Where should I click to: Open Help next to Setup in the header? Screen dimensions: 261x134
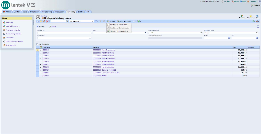(x=243, y=1)
